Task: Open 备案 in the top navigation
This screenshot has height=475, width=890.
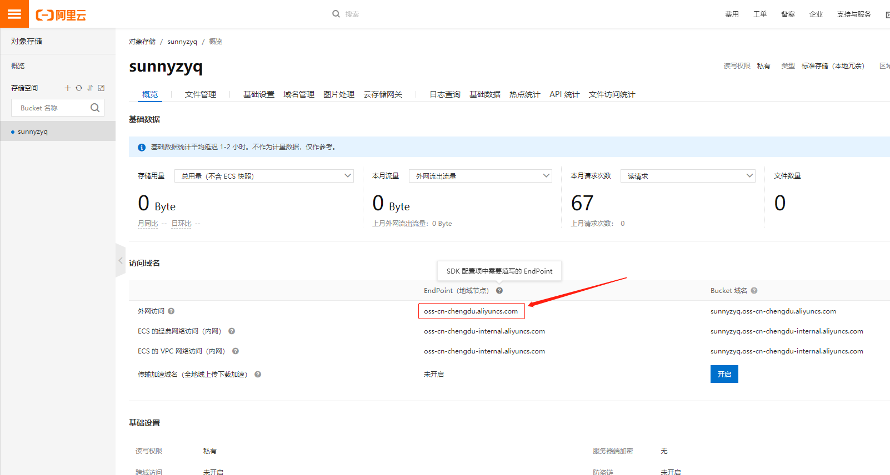Action: [788, 14]
